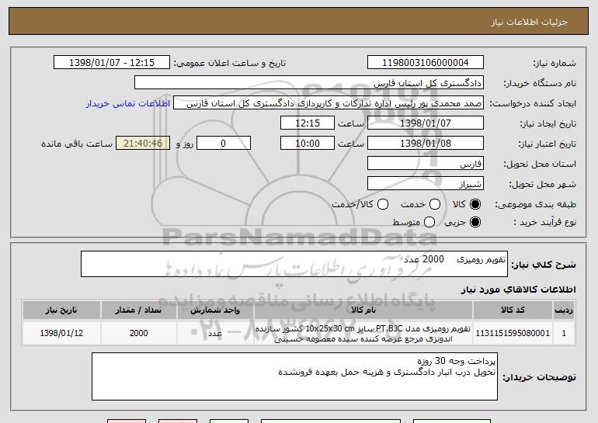The height and width of the screenshot is (423, 598).
Task: Select the خدمت radio button
Action: (x=435, y=204)
